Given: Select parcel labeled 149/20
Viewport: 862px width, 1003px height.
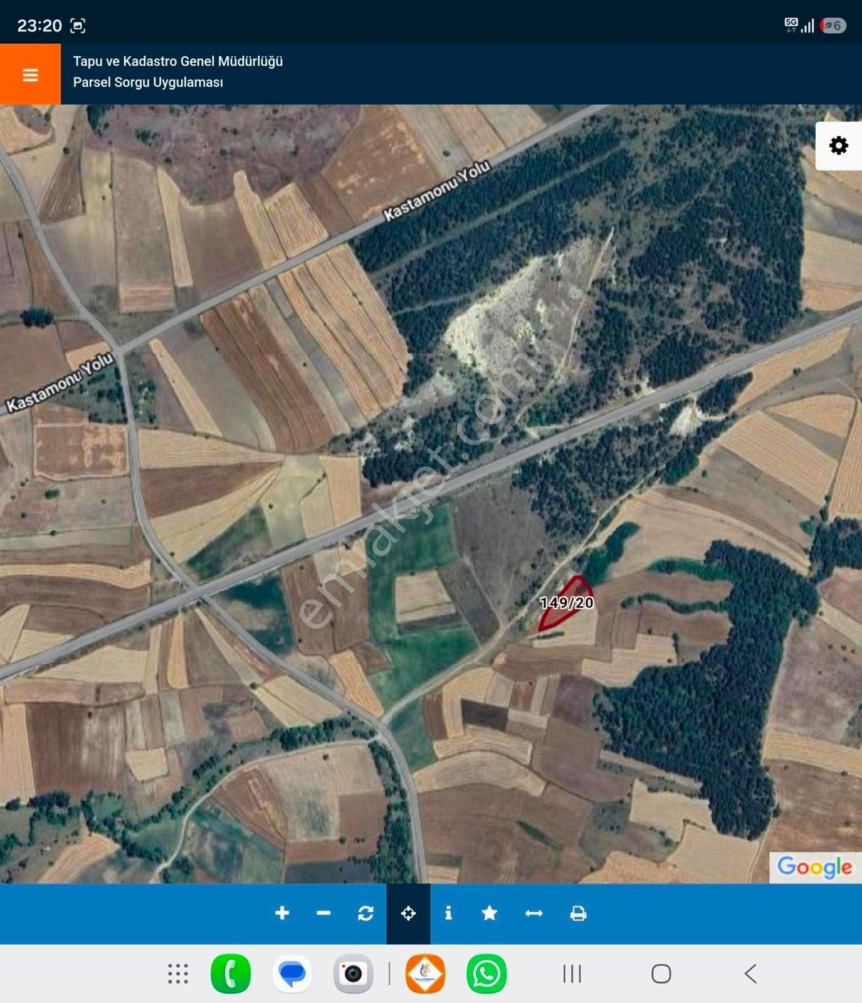Looking at the screenshot, I should tap(566, 602).
